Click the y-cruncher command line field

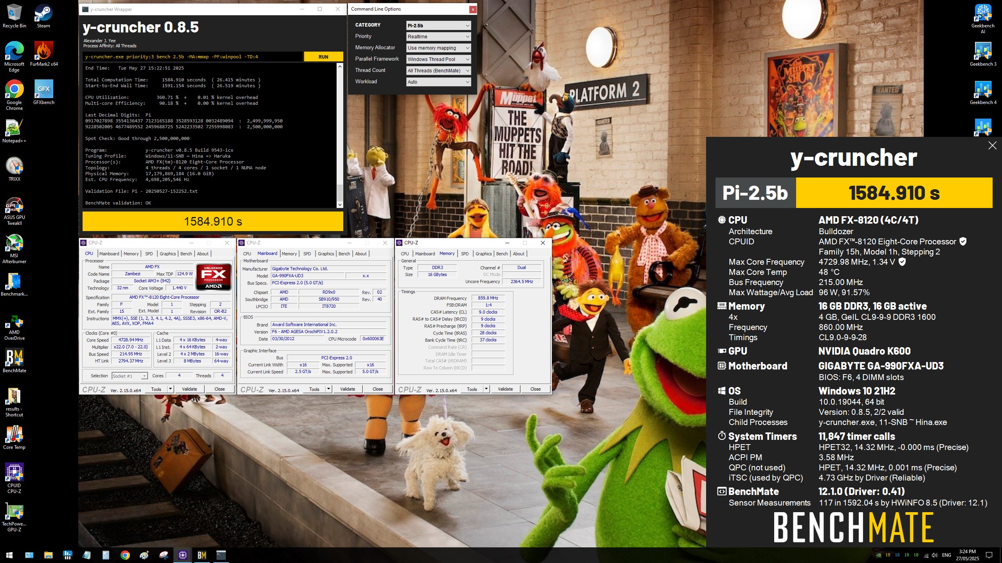pyautogui.click(x=193, y=57)
